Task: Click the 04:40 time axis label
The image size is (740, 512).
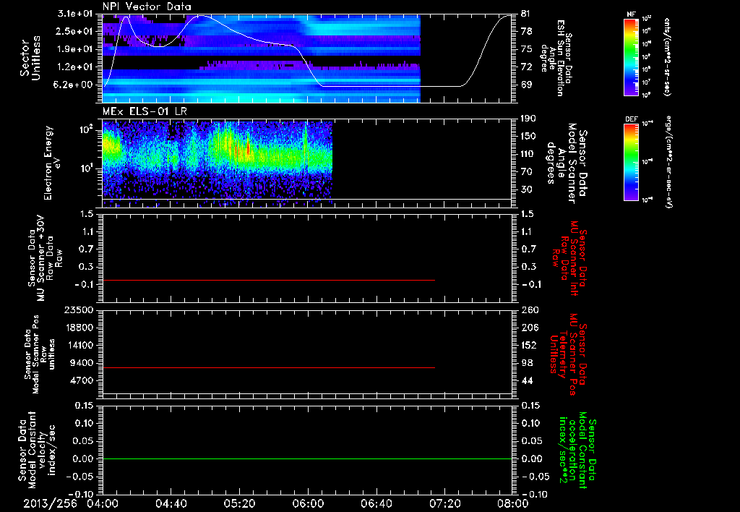Action: 171,503
